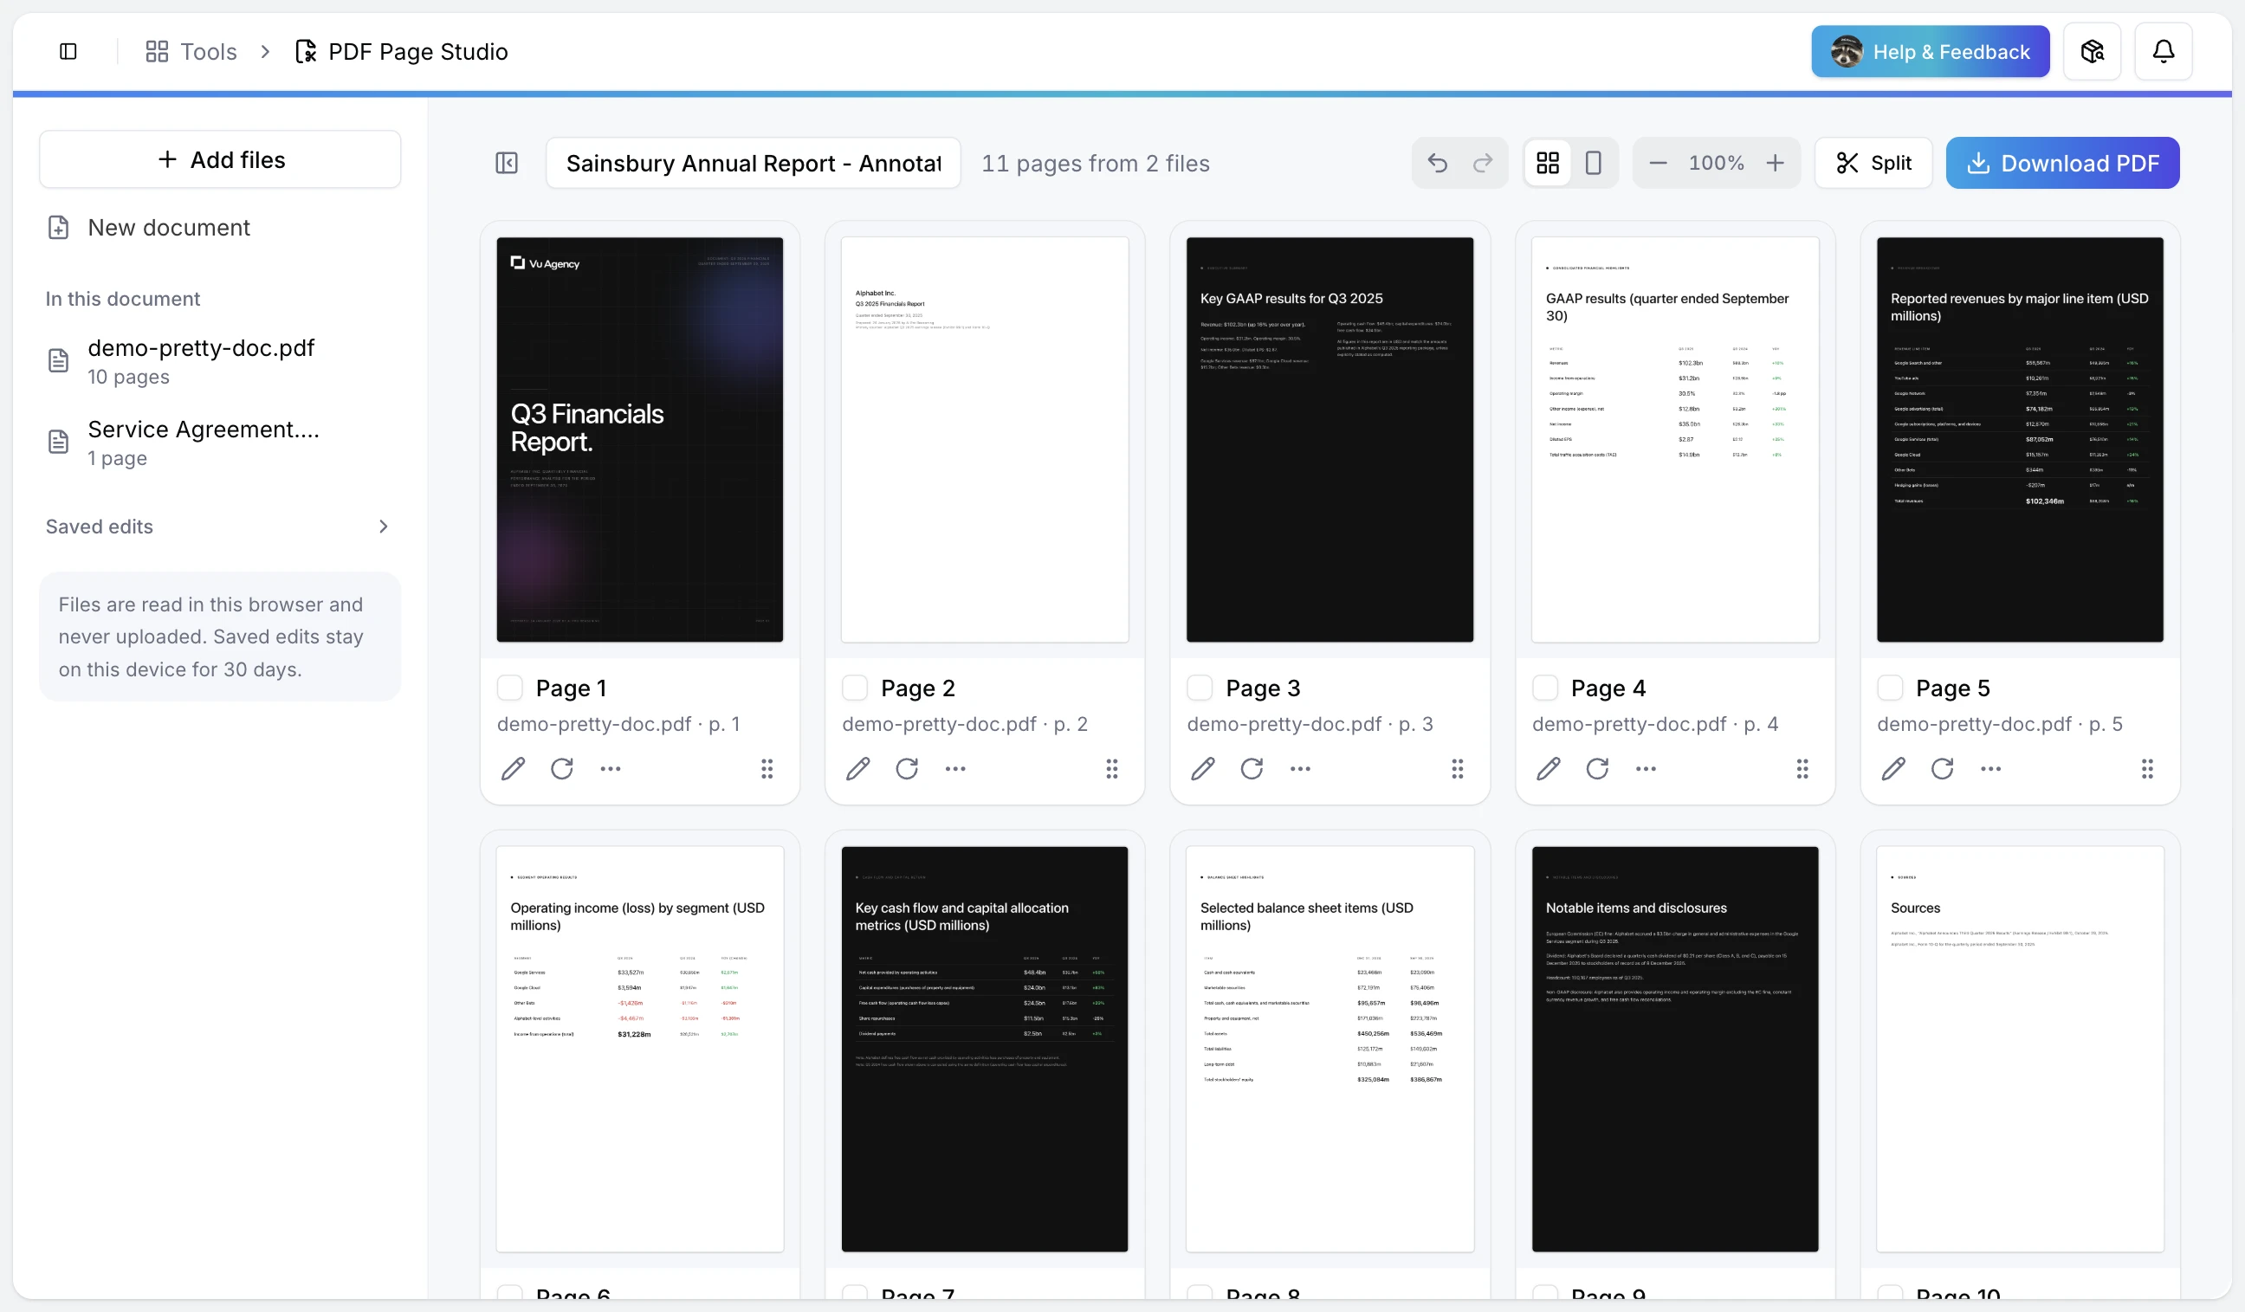This screenshot has width=2245, height=1312.
Task: Zoom out with the minus button
Action: tap(1657, 163)
